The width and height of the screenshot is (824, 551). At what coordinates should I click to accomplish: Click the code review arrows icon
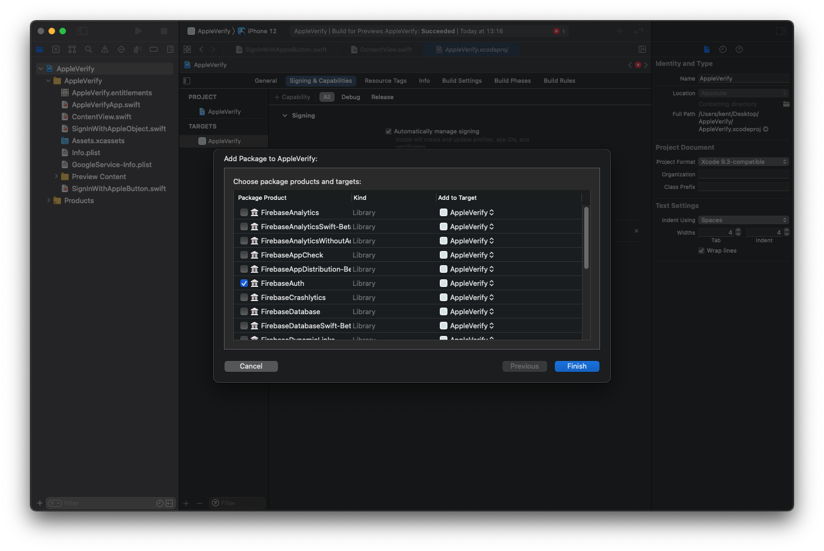coord(639,31)
